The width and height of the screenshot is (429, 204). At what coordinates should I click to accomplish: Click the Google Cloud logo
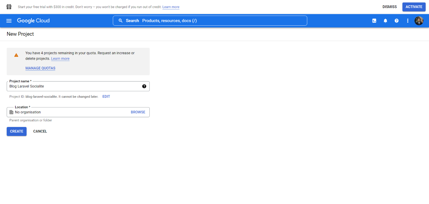[x=33, y=21]
